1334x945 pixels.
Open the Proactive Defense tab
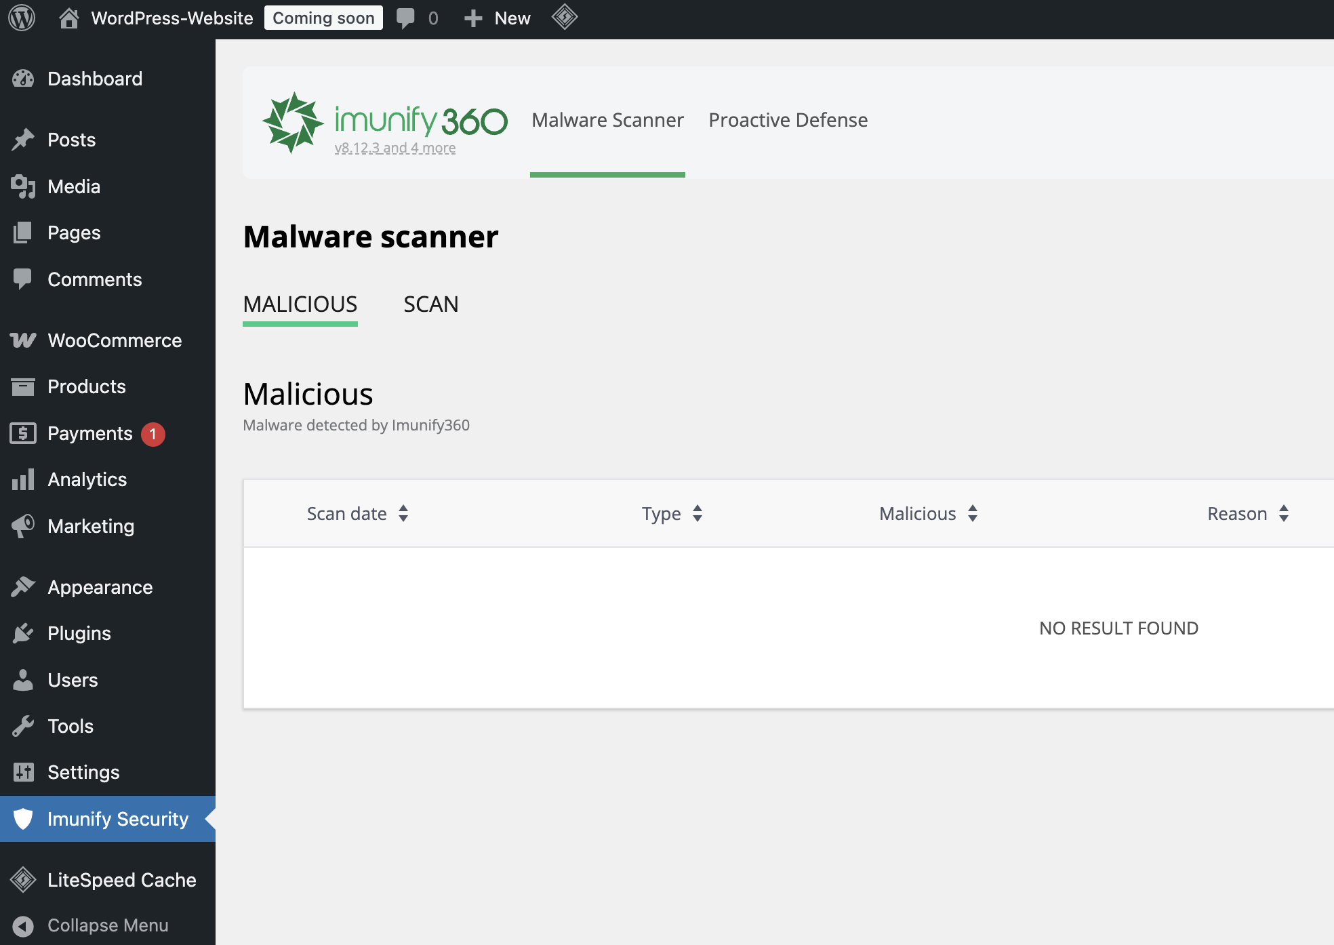[788, 120]
